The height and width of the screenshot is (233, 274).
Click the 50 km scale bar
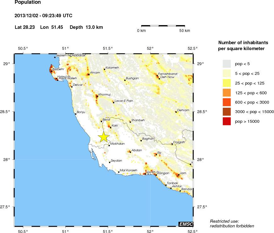163,25
